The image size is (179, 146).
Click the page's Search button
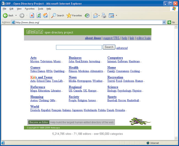pyautogui.click(x=109, y=47)
